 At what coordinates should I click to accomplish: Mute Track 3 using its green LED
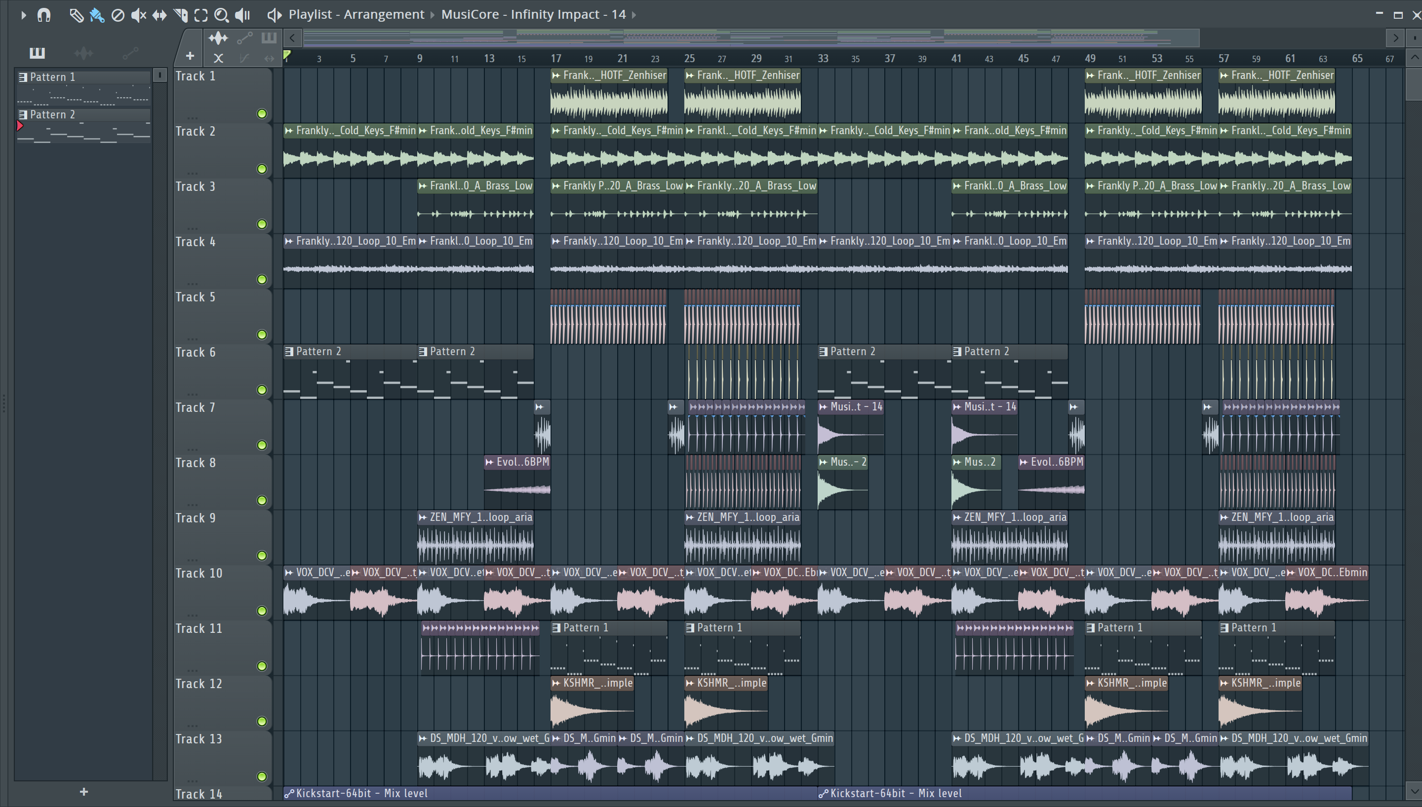(262, 224)
